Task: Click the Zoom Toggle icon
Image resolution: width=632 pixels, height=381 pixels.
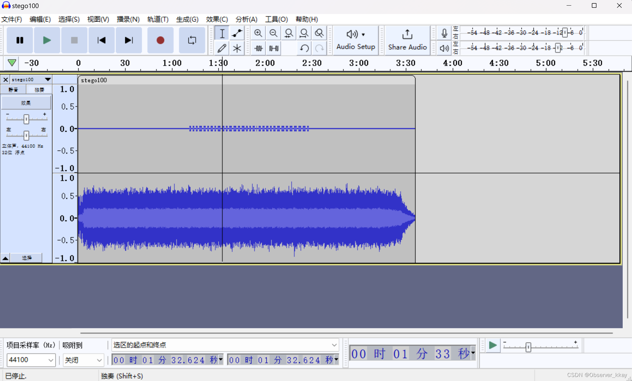Action: 319,33
